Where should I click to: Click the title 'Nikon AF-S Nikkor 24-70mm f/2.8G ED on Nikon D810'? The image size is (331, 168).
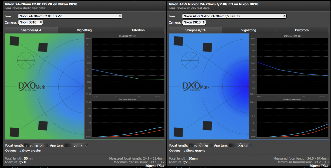(x=213, y=4)
